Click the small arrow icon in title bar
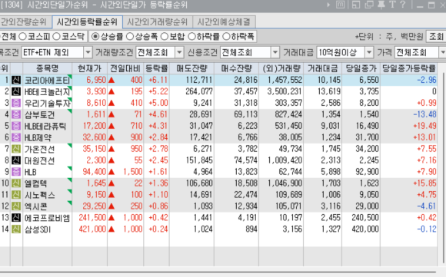The image size is (446, 277). click(328, 5)
